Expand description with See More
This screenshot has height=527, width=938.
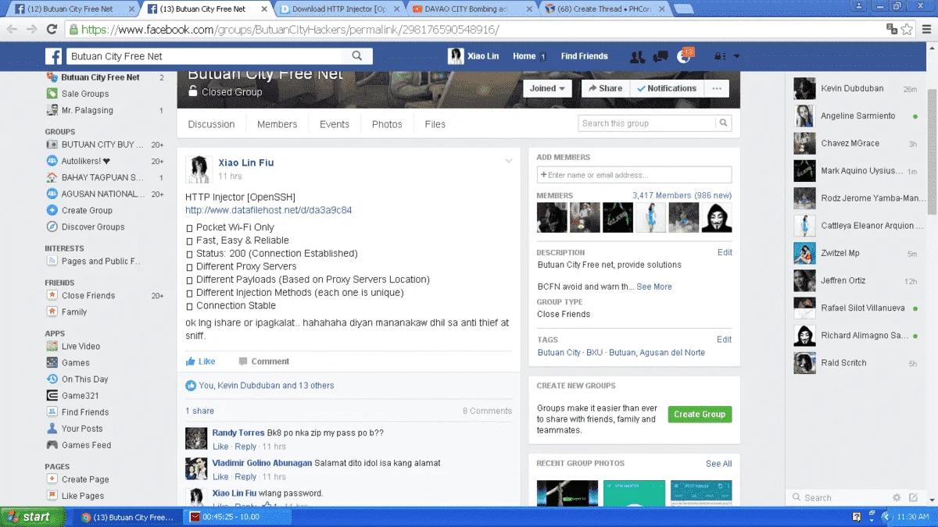pyautogui.click(x=654, y=287)
